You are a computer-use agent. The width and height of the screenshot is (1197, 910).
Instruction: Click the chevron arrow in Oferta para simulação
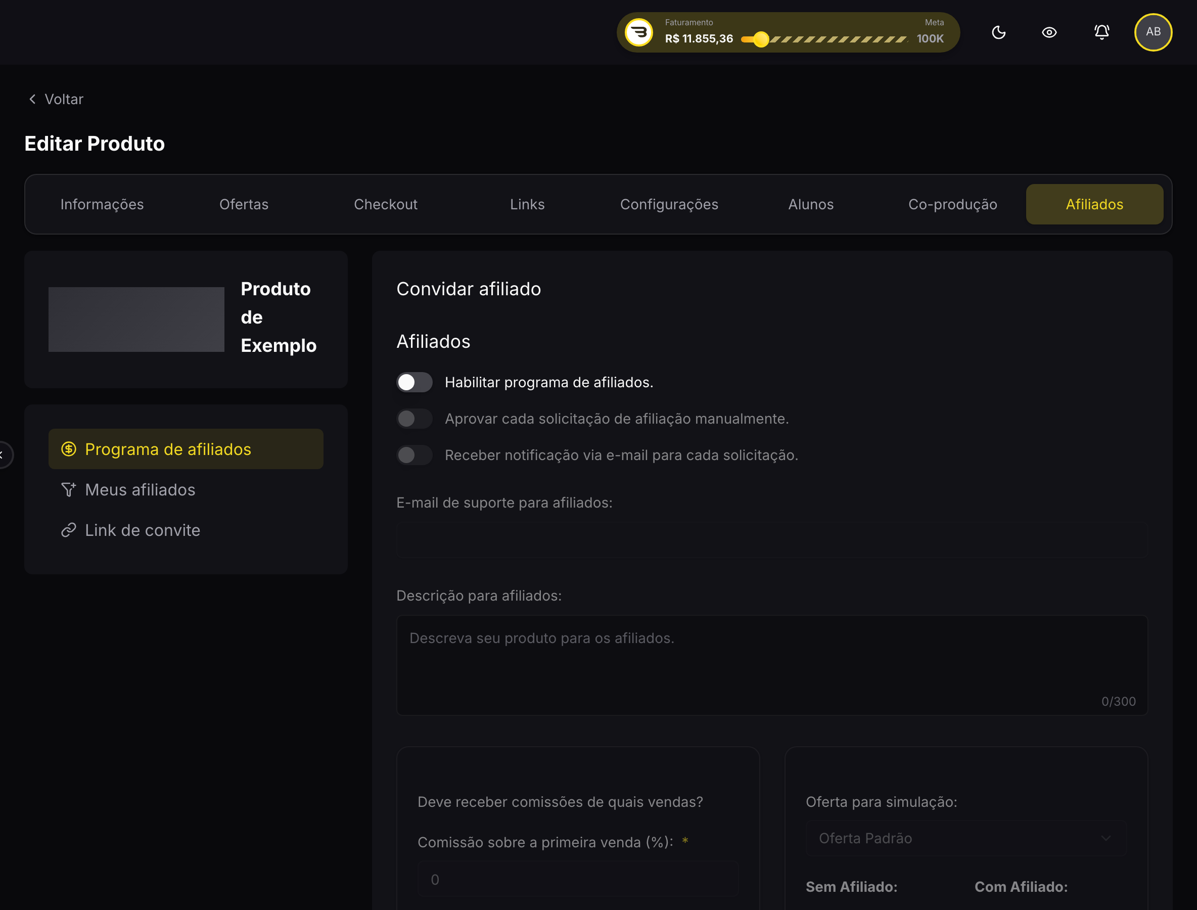click(1106, 839)
